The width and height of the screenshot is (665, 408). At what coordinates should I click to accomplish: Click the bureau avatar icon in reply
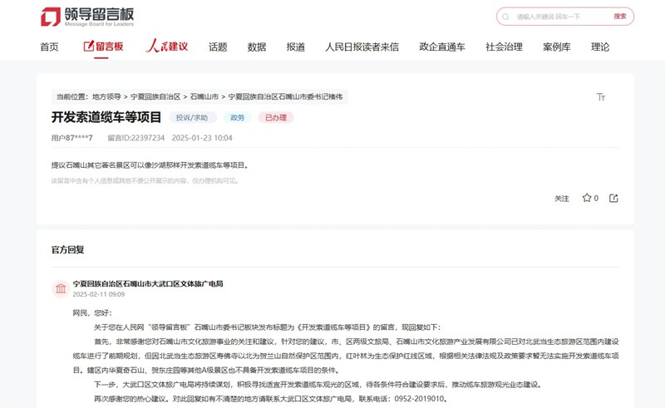(x=61, y=288)
